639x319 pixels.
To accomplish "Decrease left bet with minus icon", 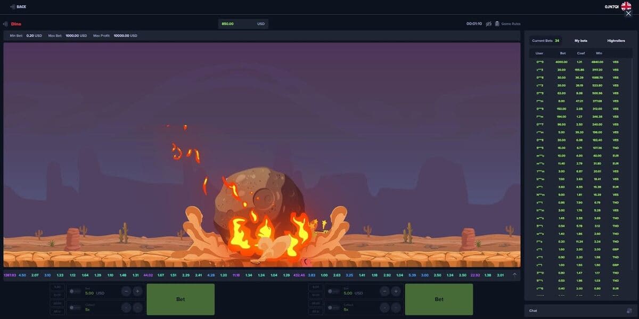I will pos(126,291).
